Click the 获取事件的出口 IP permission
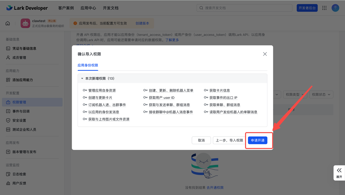345x195 pixels. [x=223, y=97]
